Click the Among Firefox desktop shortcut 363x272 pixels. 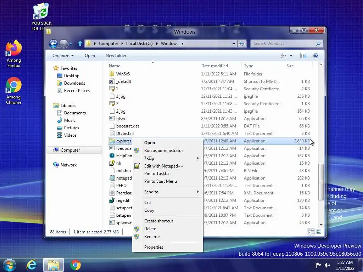point(14,54)
